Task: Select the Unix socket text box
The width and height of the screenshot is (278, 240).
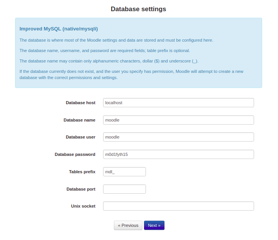Action: point(178,206)
